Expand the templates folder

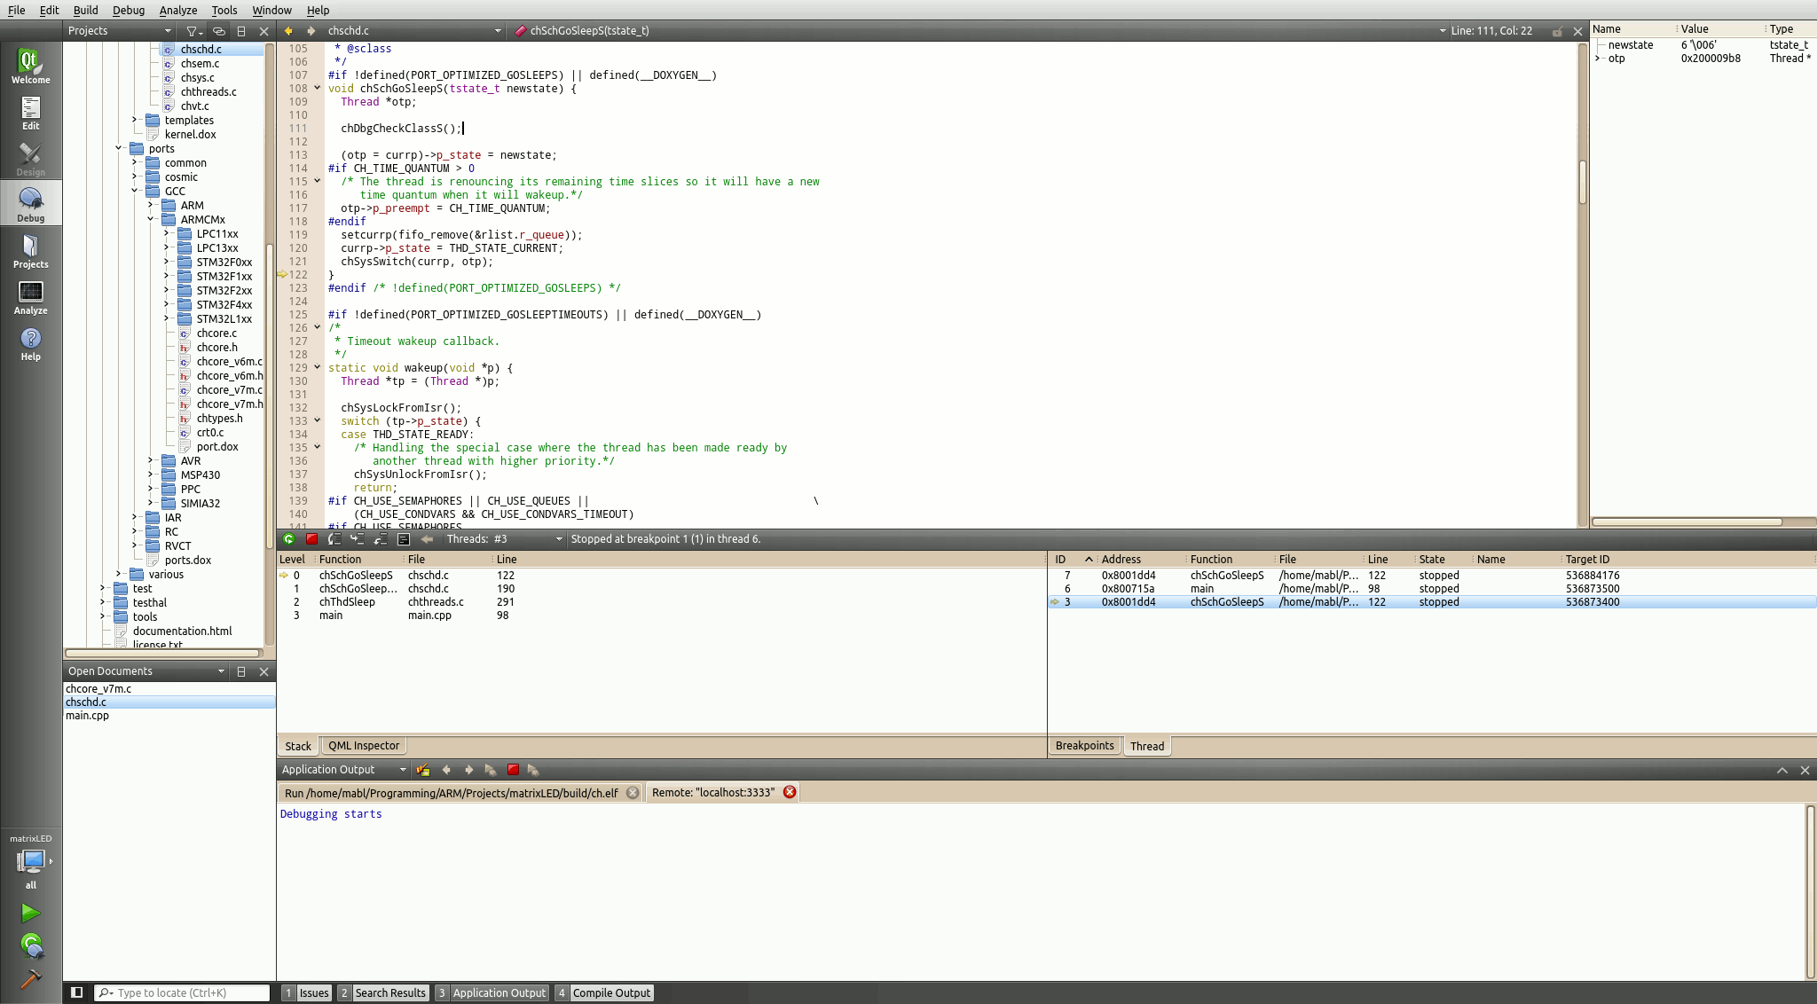pyautogui.click(x=135, y=120)
